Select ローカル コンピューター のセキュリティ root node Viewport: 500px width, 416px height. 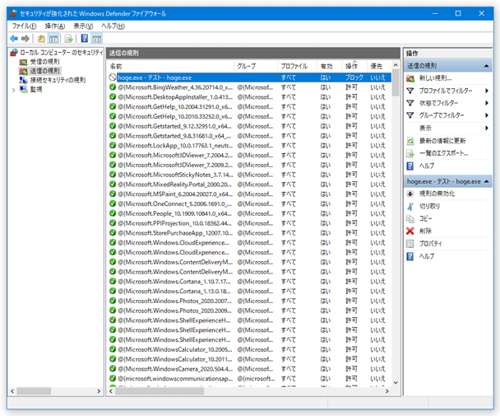tap(57, 53)
